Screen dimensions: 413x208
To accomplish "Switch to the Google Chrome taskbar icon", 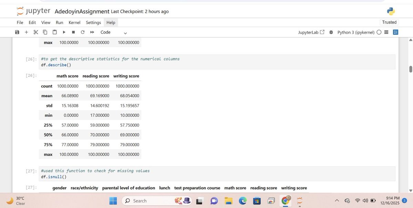I will 286,201.
